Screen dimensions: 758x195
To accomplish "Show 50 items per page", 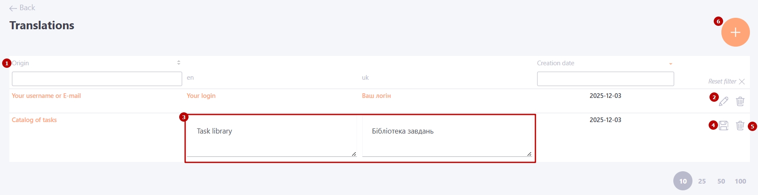I will pyautogui.click(x=721, y=181).
